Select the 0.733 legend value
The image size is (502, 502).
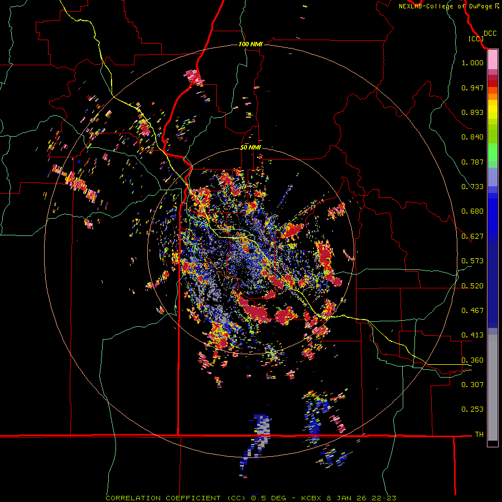pos(472,187)
